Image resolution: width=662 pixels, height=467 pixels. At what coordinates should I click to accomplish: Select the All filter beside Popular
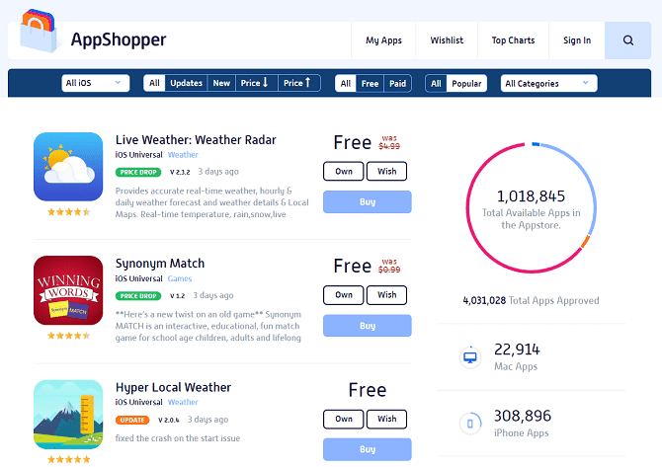coord(436,83)
